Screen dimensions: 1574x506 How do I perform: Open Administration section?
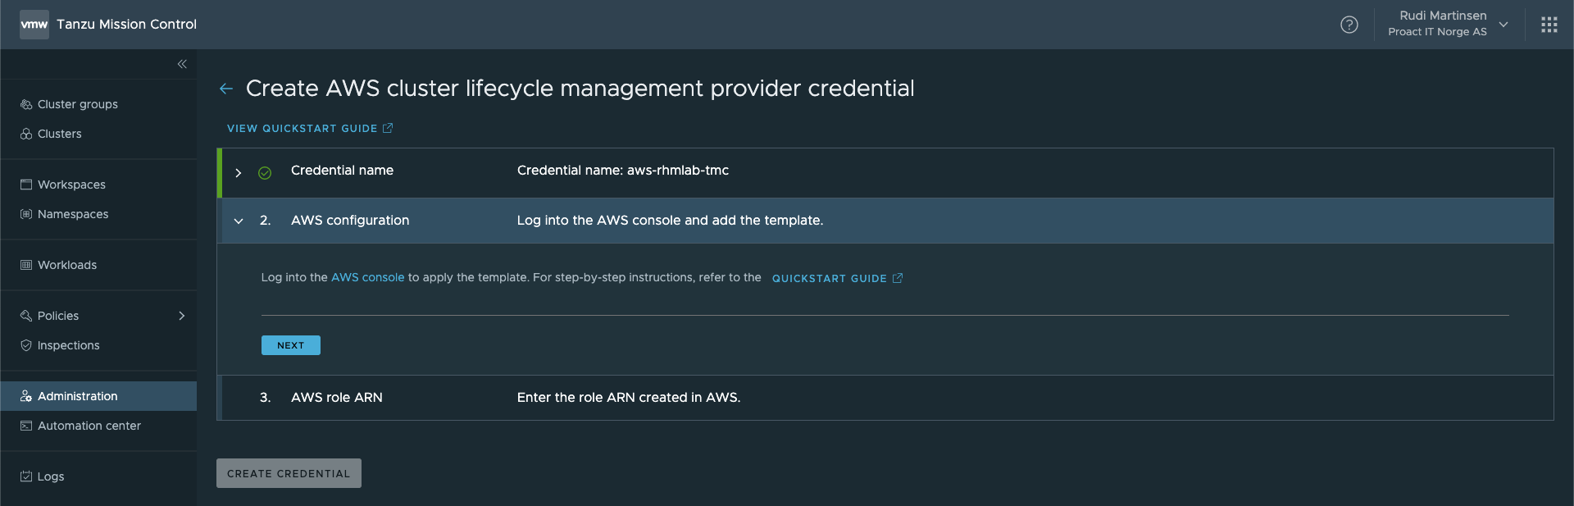(x=98, y=396)
